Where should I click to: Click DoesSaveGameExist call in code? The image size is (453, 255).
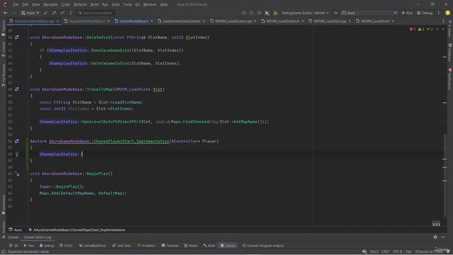(x=111, y=50)
